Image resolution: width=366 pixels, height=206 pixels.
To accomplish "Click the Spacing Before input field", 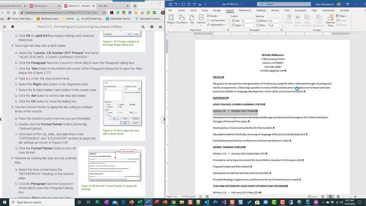I will [274, 21].
